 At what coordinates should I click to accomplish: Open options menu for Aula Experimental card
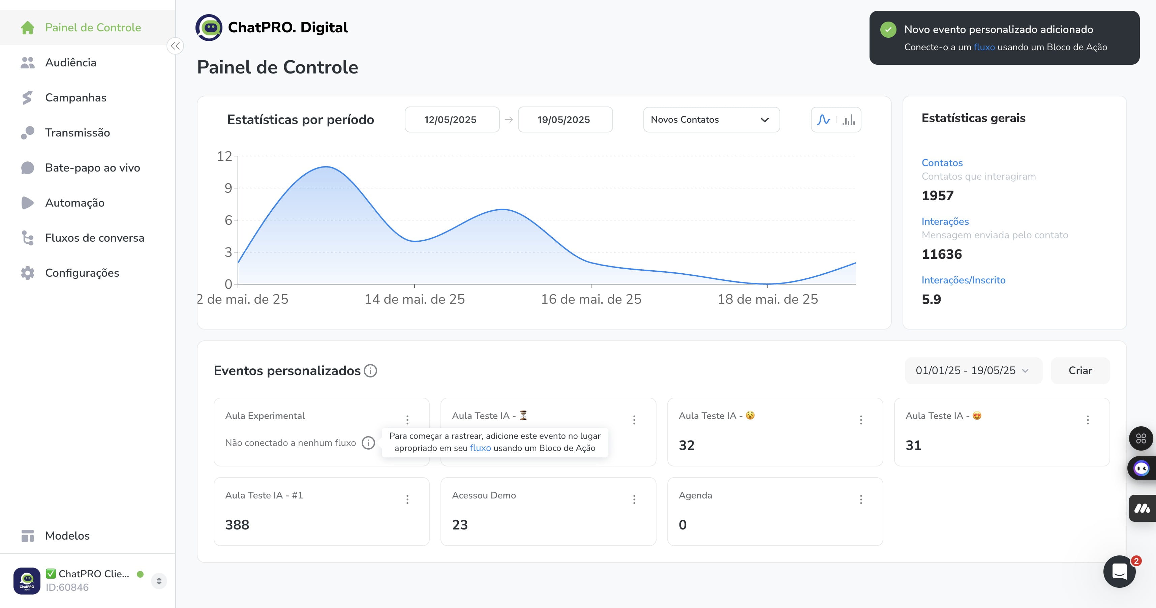click(x=407, y=420)
